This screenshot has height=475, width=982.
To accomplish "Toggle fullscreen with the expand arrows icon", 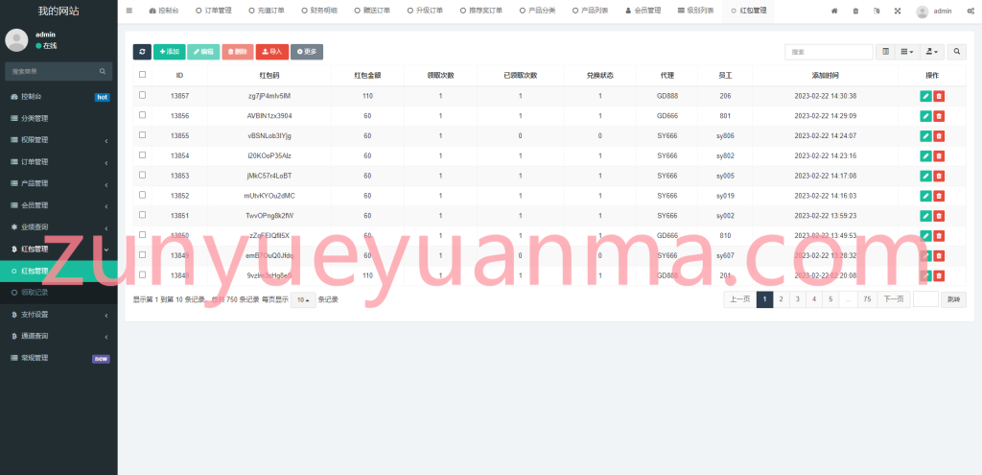I will pyautogui.click(x=898, y=11).
